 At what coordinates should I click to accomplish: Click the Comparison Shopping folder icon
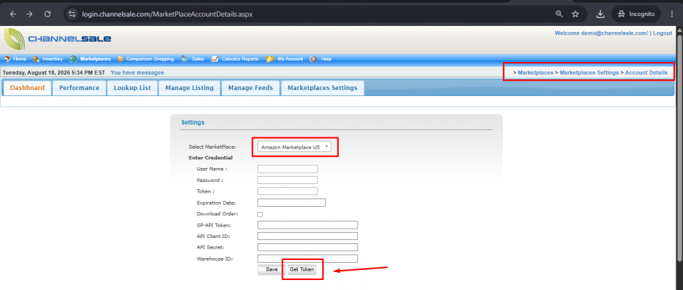point(120,59)
